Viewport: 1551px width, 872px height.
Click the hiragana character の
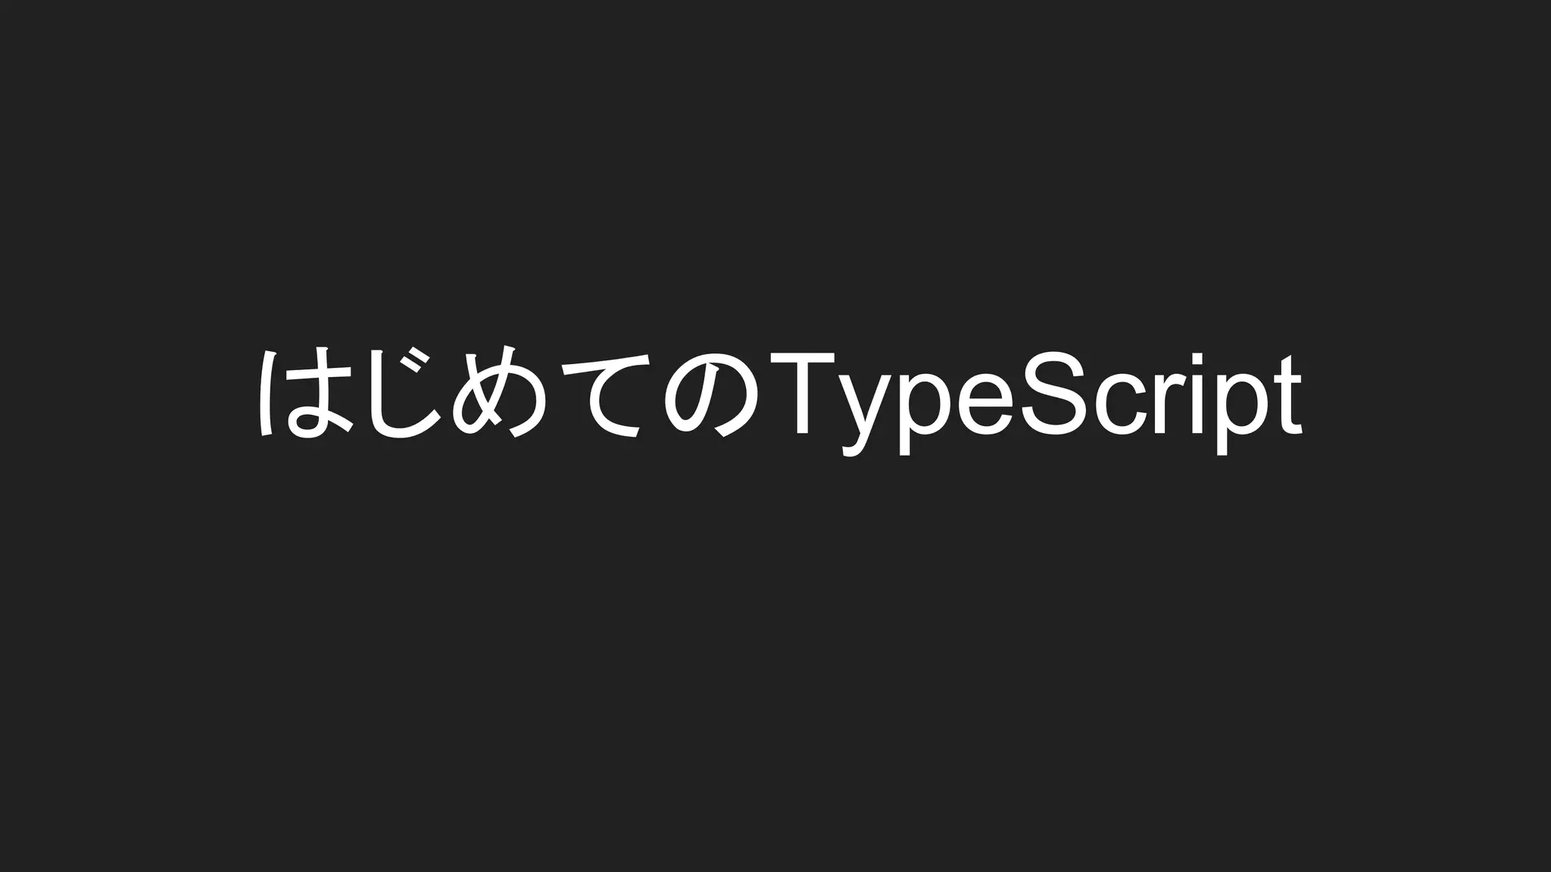point(712,397)
